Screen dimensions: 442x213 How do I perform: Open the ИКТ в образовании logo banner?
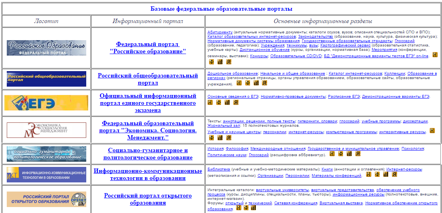pyautogui.click(x=47, y=175)
